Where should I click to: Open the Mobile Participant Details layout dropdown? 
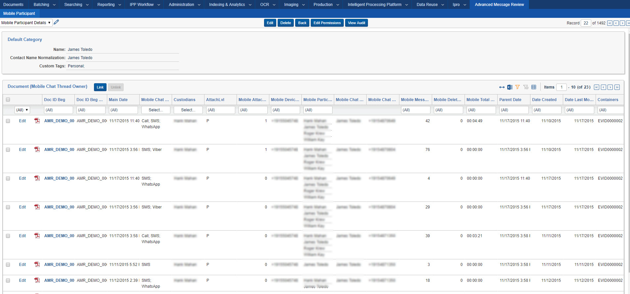[x=26, y=23]
